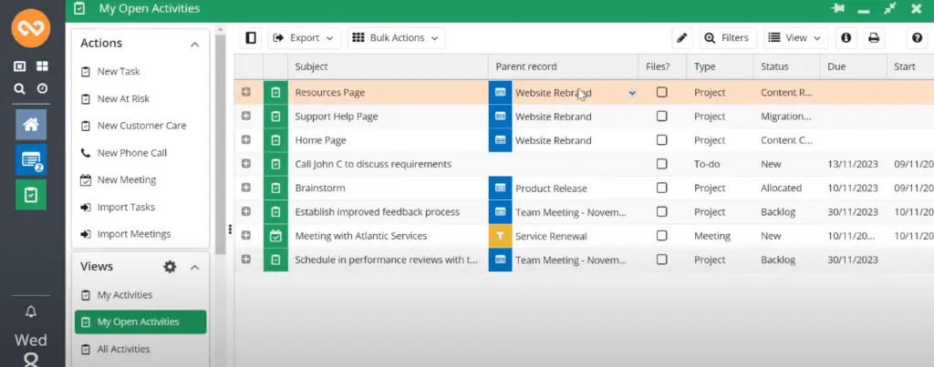Open the green activities clipboard icon

[x=31, y=195]
